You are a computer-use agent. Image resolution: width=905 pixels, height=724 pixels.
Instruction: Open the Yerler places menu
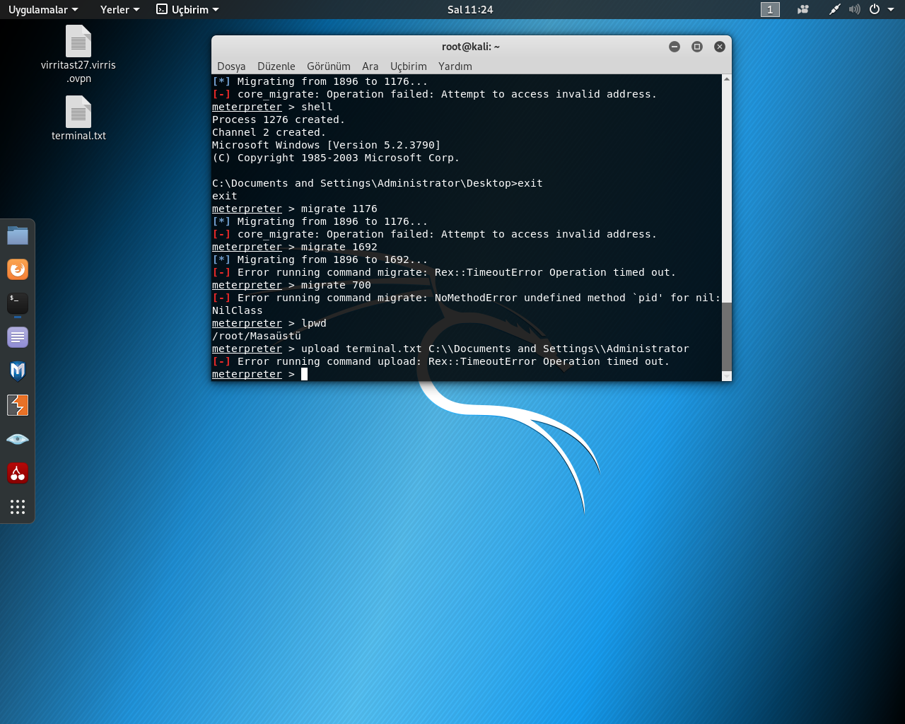coord(119,9)
